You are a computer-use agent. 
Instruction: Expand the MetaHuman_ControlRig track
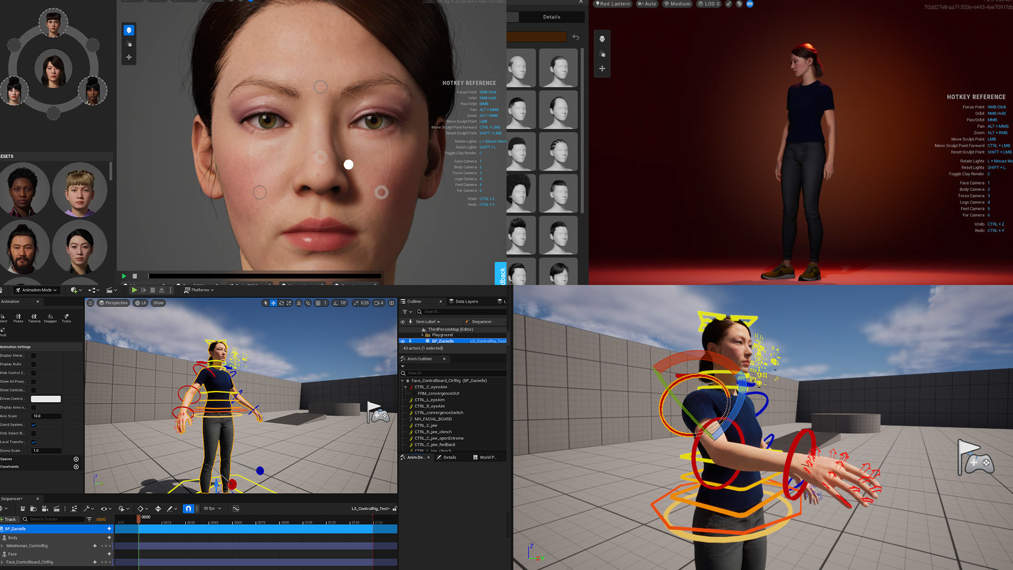pyautogui.click(x=3, y=546)
